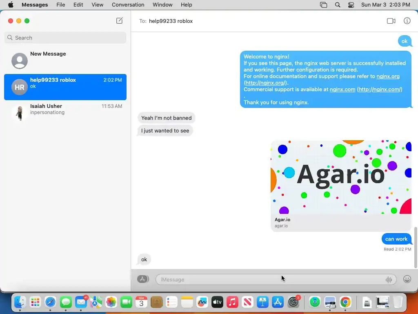Open Maps from the dock
Screen dimensions: 418x314
pyautogui.click(x=96, y=302)
